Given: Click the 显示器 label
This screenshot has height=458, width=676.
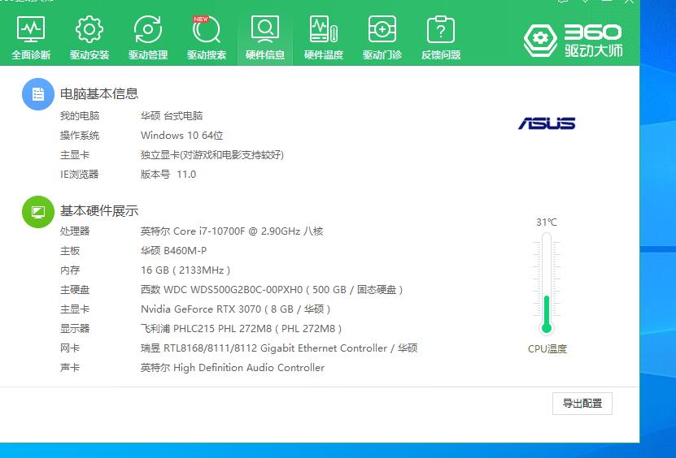Looking at the screenshot, I should point(75,328).
